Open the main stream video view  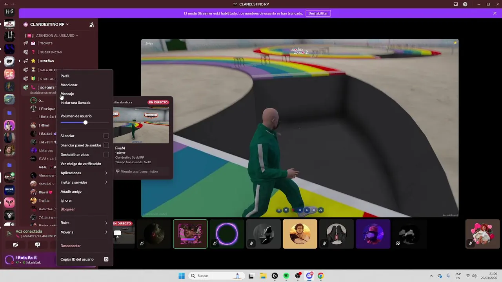[x=300, y=128]
